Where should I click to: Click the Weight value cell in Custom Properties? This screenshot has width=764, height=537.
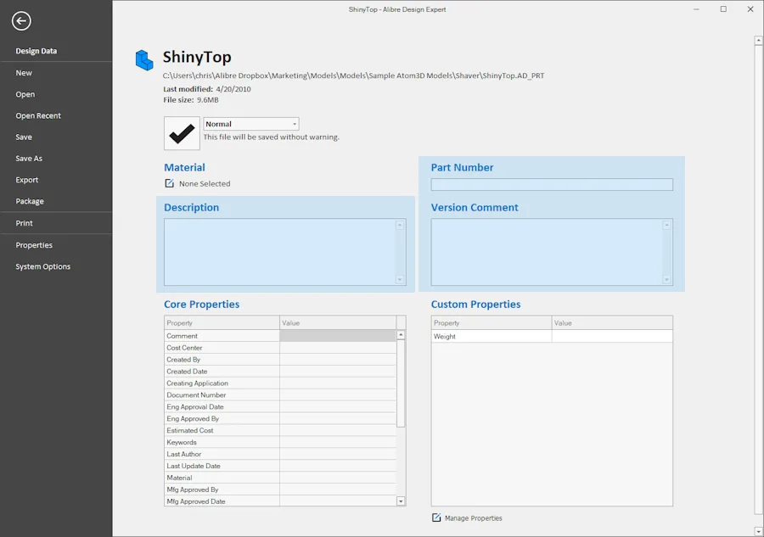coord(612,336)
